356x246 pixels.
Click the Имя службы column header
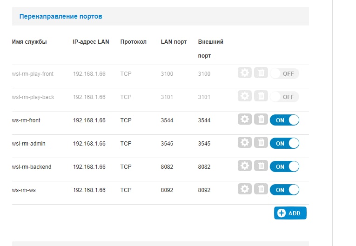coord(29,42)
